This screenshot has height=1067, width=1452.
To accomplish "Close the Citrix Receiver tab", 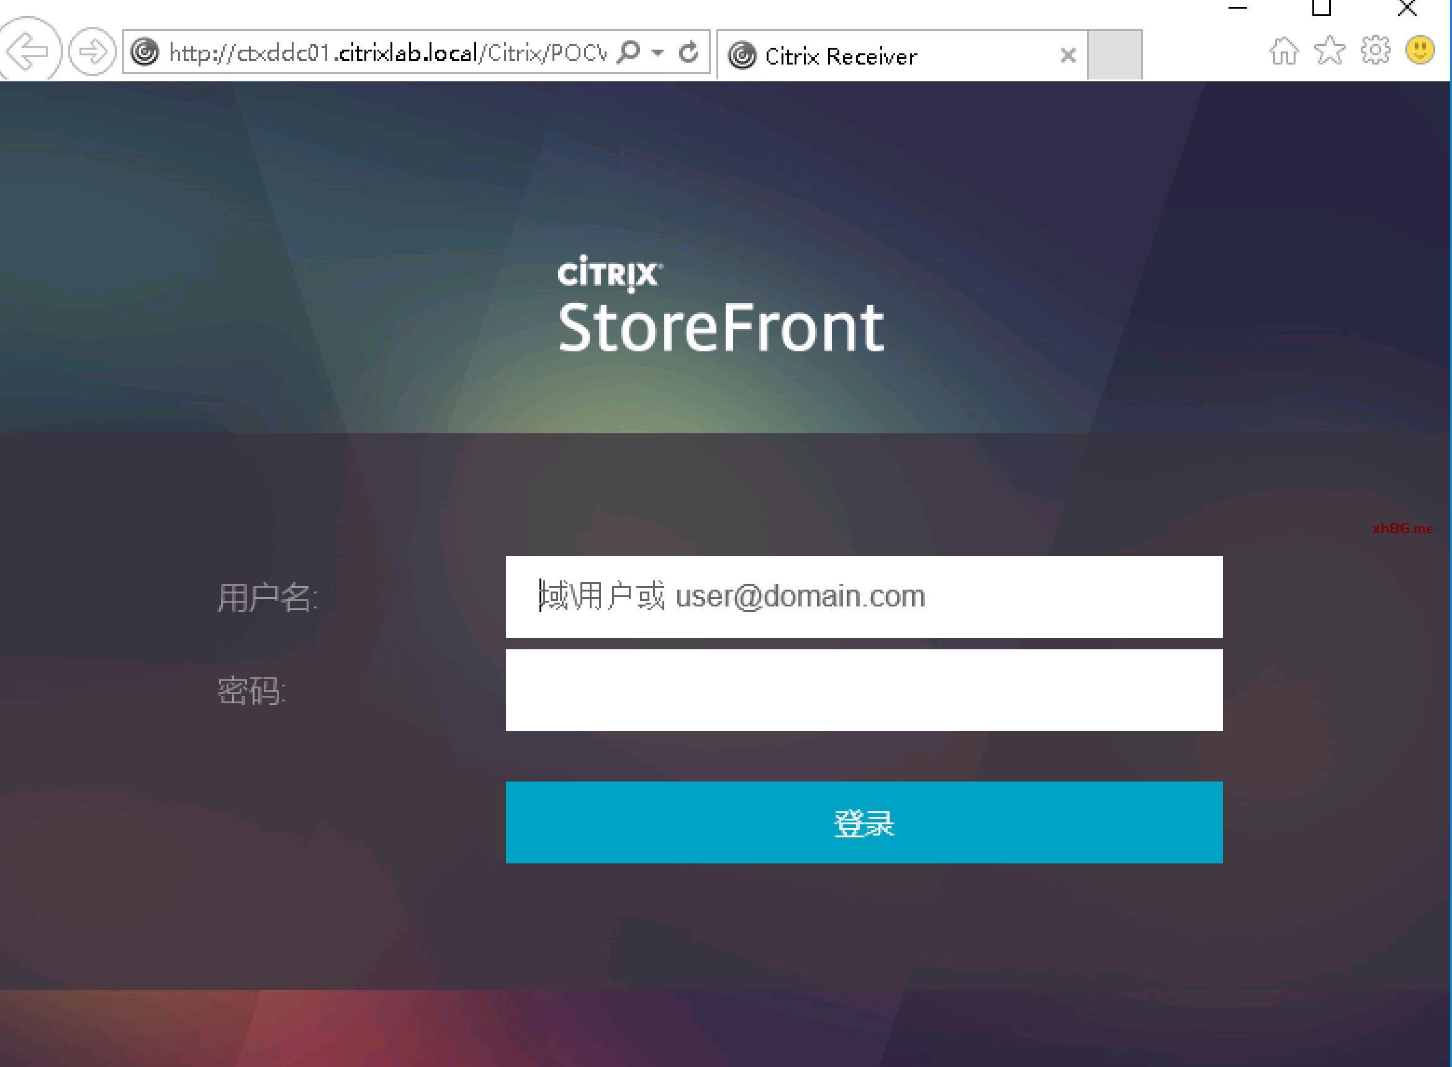I will click(x=1068, y=55).
